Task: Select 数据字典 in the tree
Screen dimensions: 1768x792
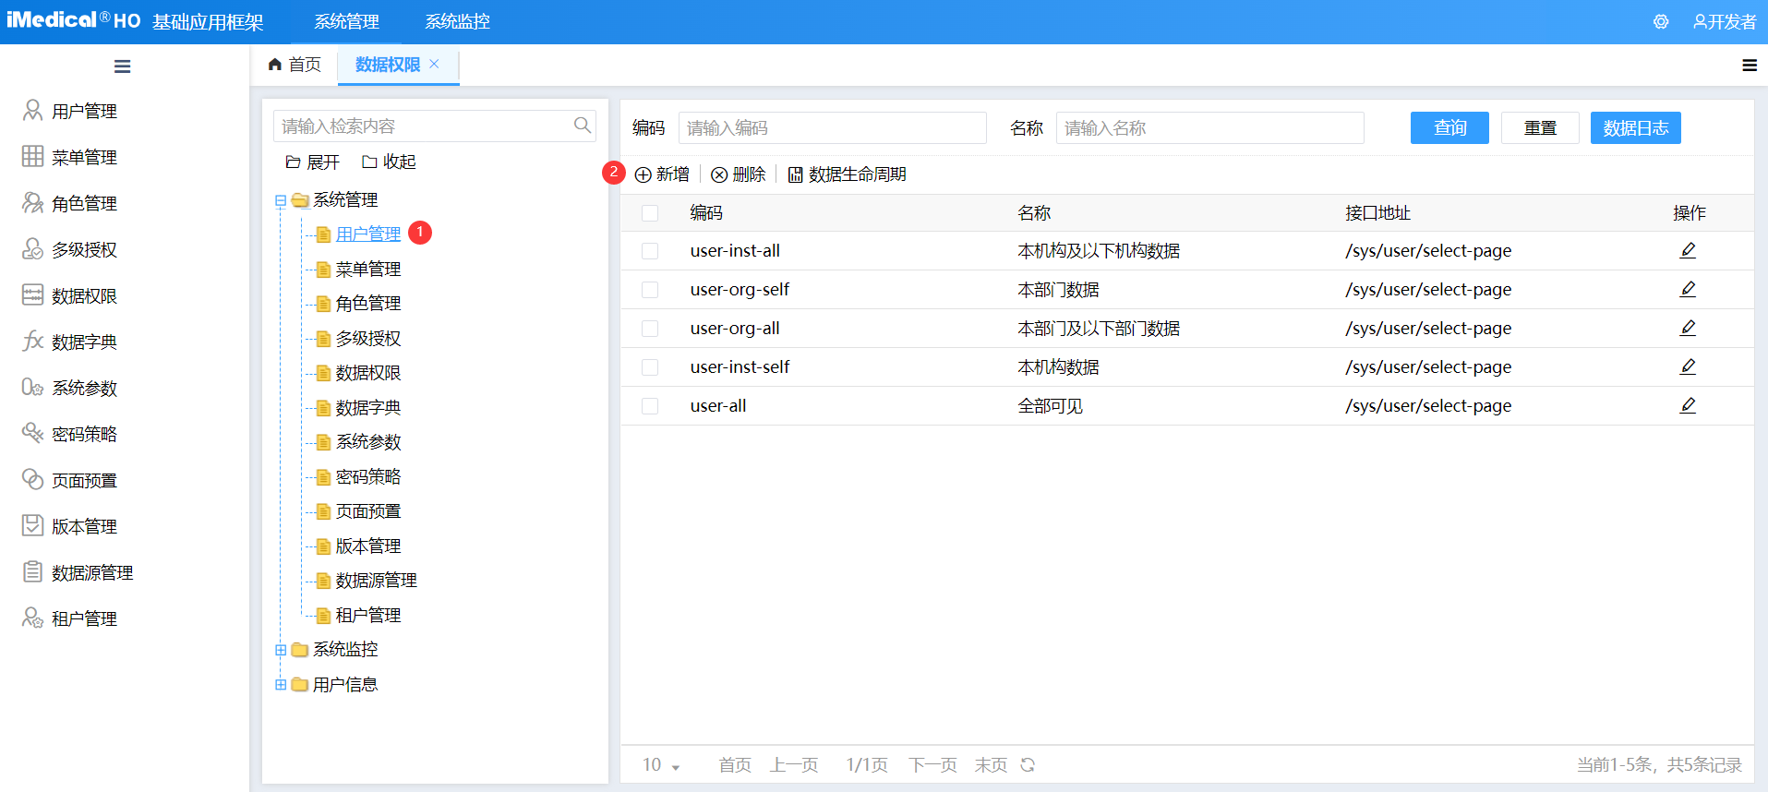Action: 368,408
